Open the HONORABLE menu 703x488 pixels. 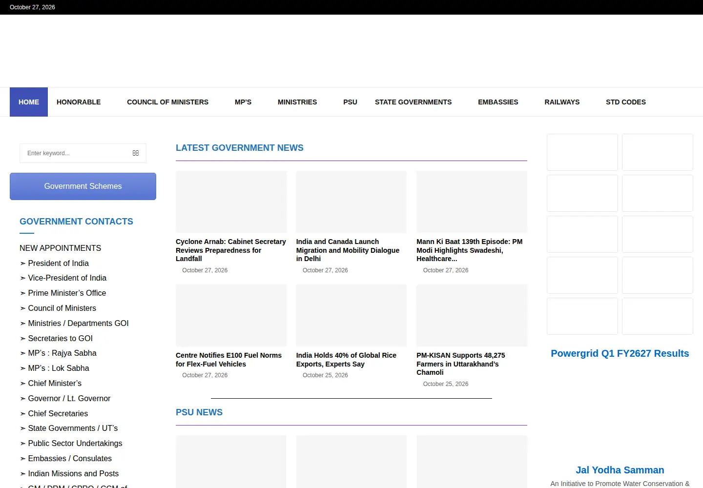coord(79,102)
